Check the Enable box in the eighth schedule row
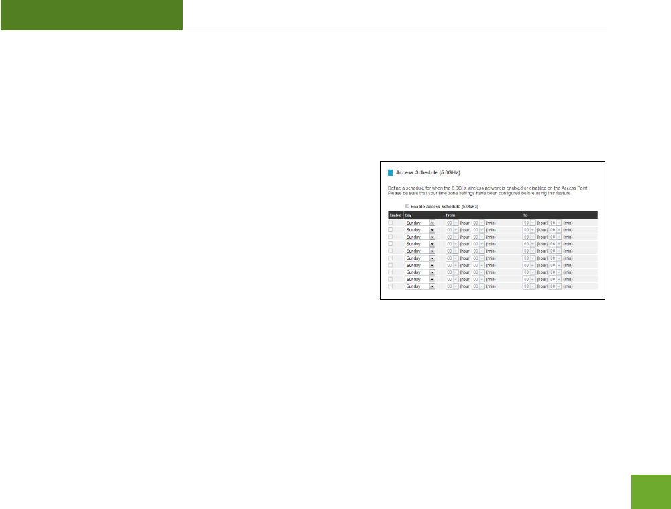 (x=391, y=272)
